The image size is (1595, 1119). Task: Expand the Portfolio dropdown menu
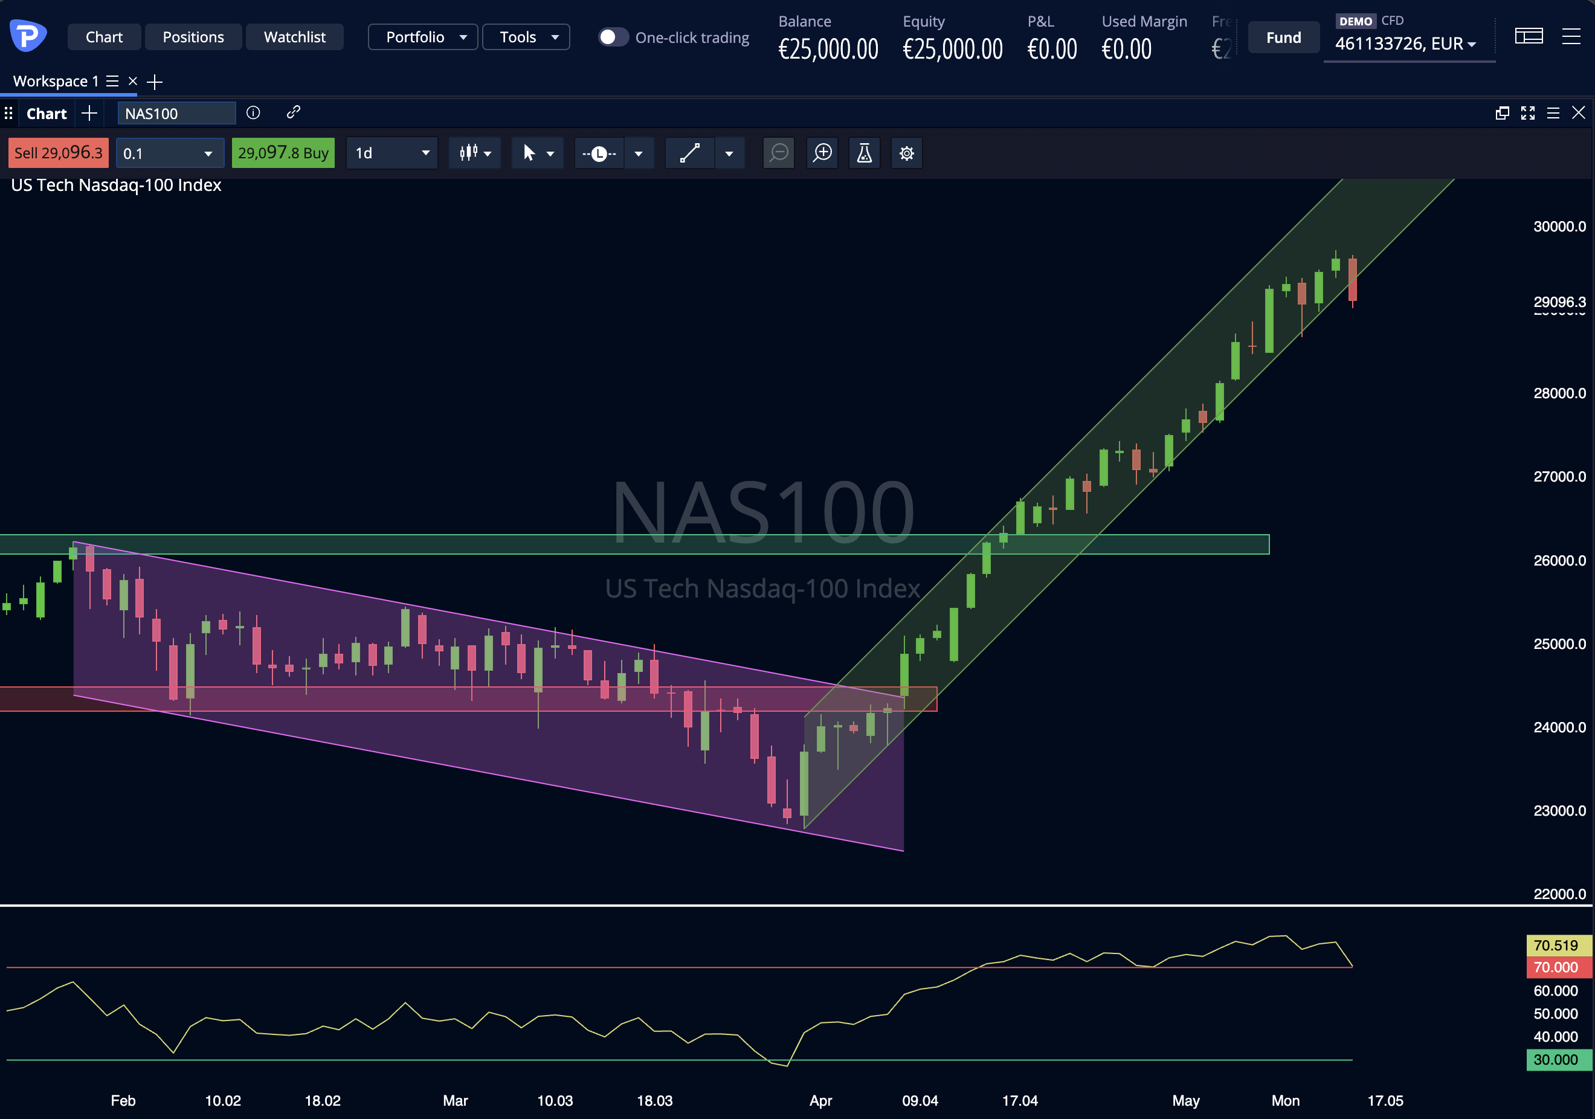tap(423, 37)
